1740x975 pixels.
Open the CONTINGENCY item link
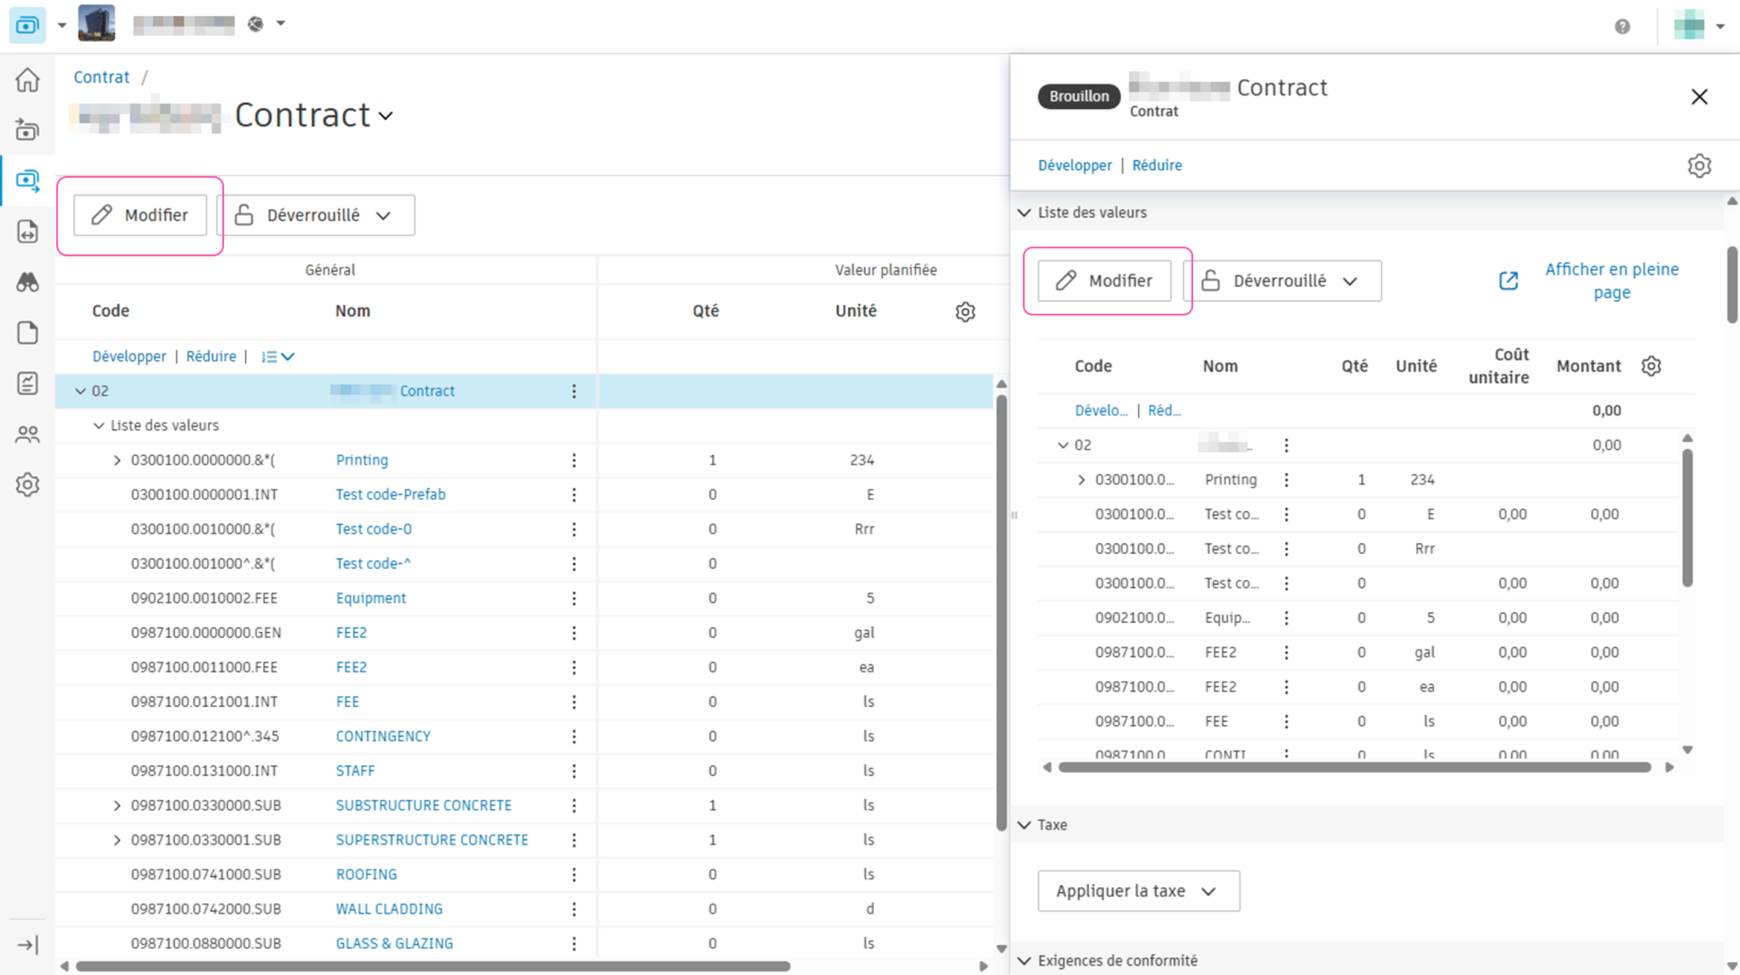coord(382,736)
